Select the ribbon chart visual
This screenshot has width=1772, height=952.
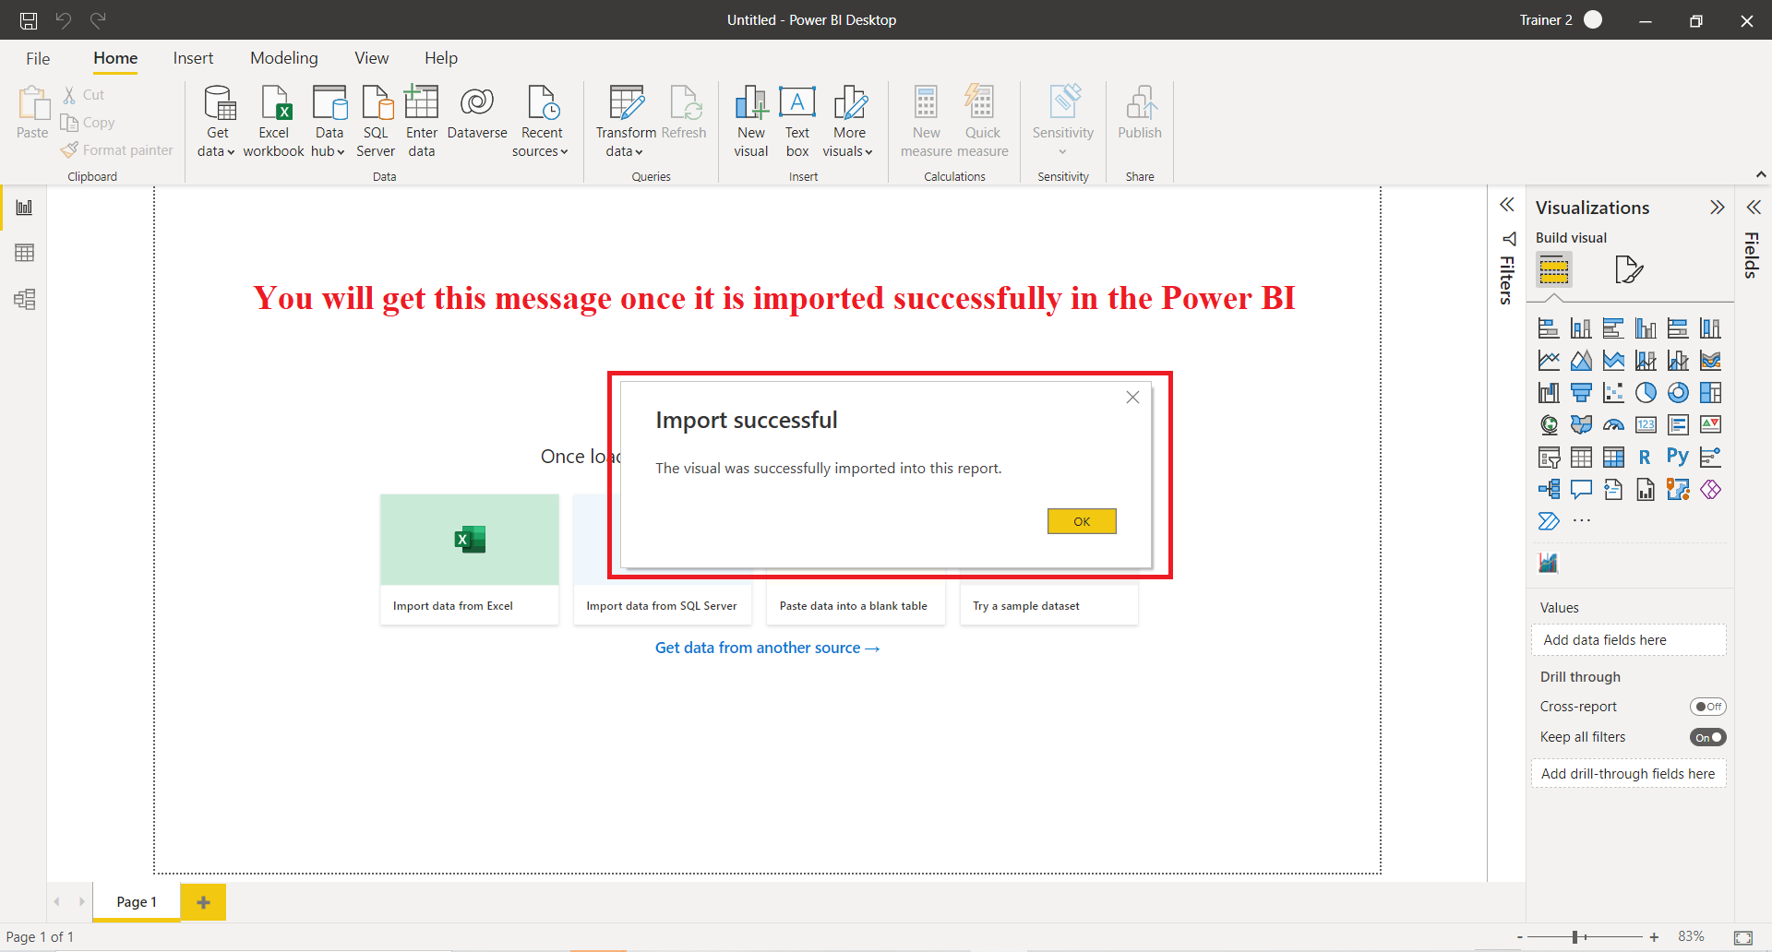pos(1710,361)
